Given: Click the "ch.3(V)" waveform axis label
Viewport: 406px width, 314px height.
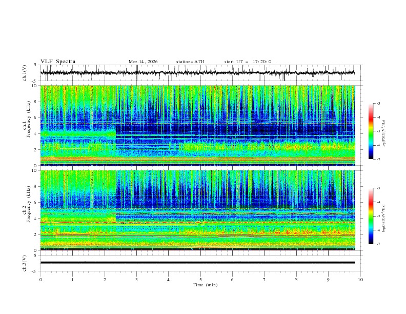Looking at the screenshot, I should 25,263.
